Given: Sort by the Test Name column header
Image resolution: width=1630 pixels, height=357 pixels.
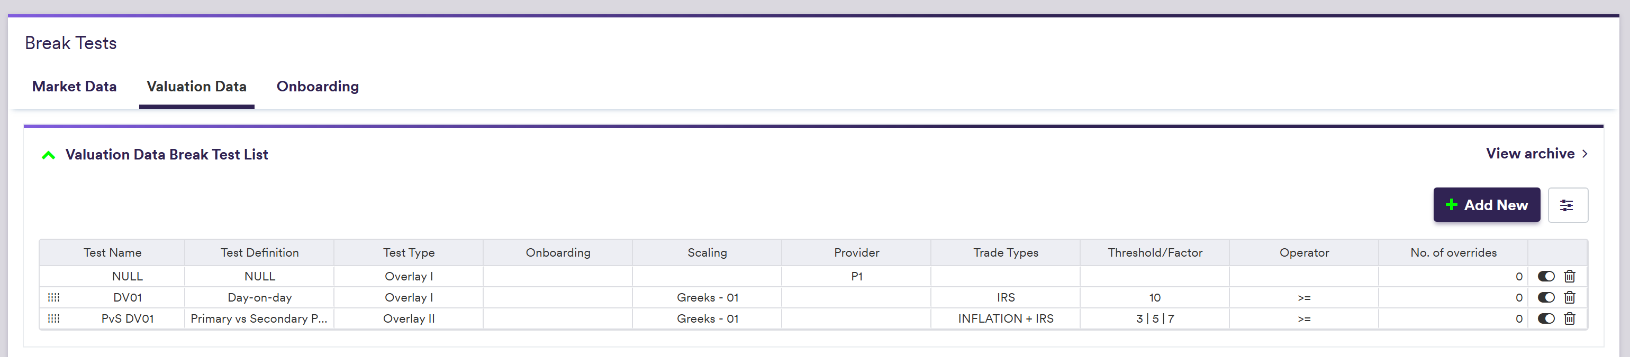Looking at the screenshot, I should pos(112,253).
